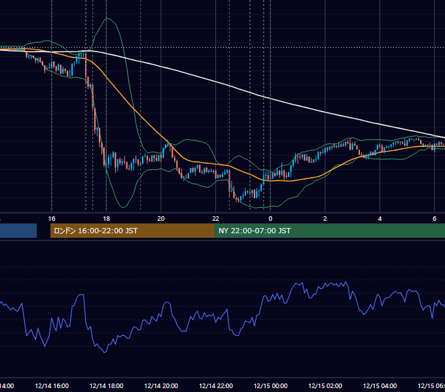Click hour label 2 on price chart axis

pos(325,219)
